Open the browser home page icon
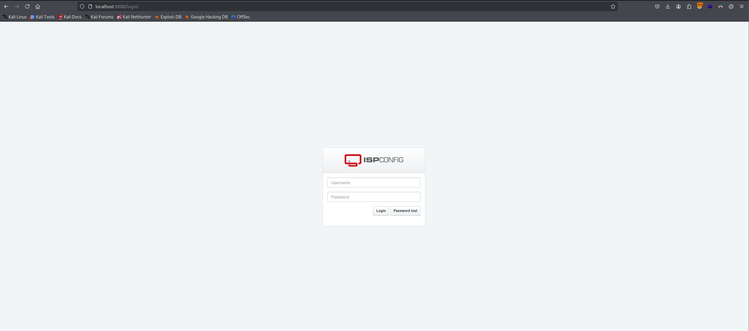This screenshot has height=331, width=749. pyautogui.click(x=38, y=6)
